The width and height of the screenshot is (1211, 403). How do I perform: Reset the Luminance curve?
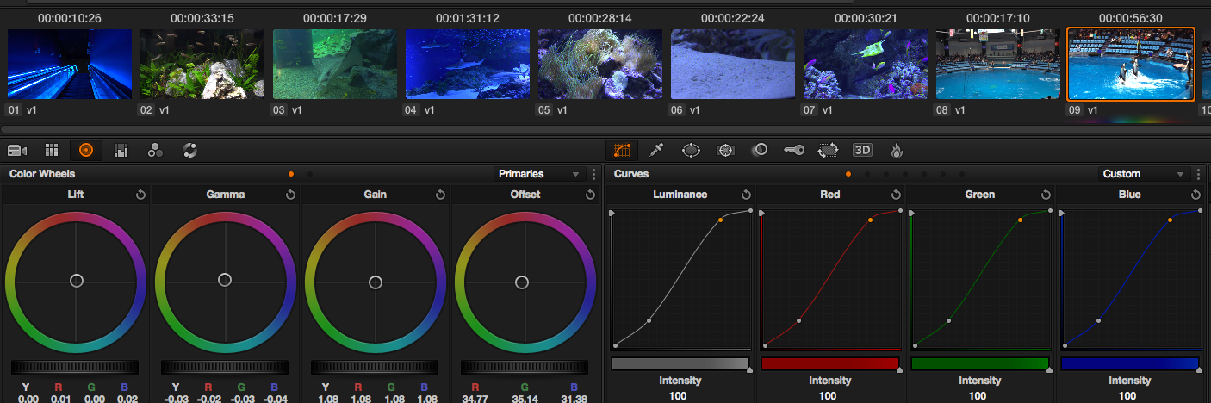point(745,195)
